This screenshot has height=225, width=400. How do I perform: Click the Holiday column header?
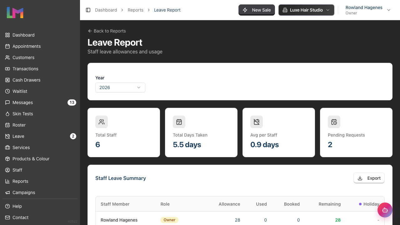point(369,204)
